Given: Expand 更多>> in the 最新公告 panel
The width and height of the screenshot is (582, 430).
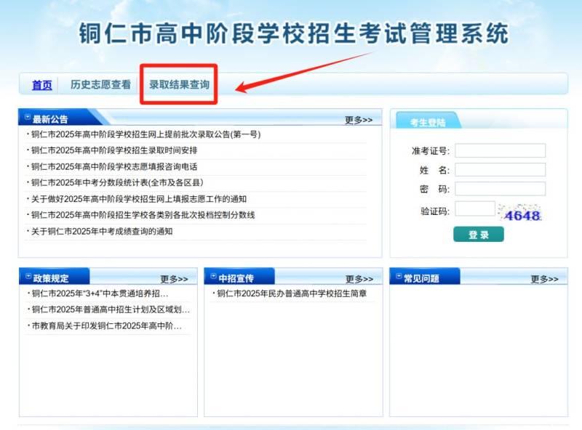Looking at the screenshot, I should coord(358,120).
